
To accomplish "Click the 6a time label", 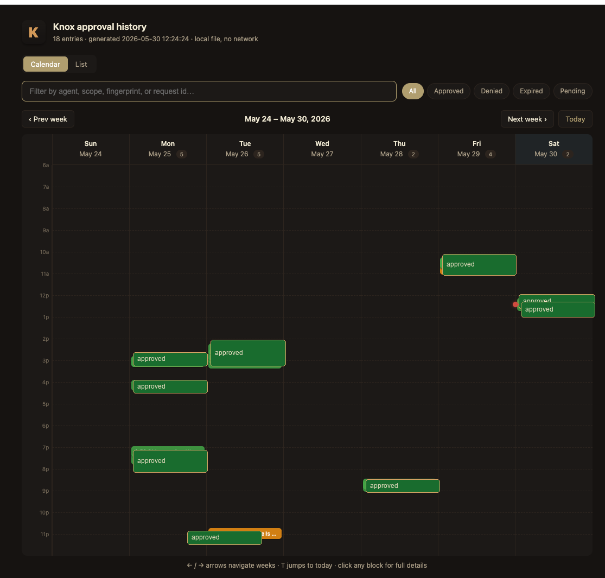I will (x=46, y=165).
